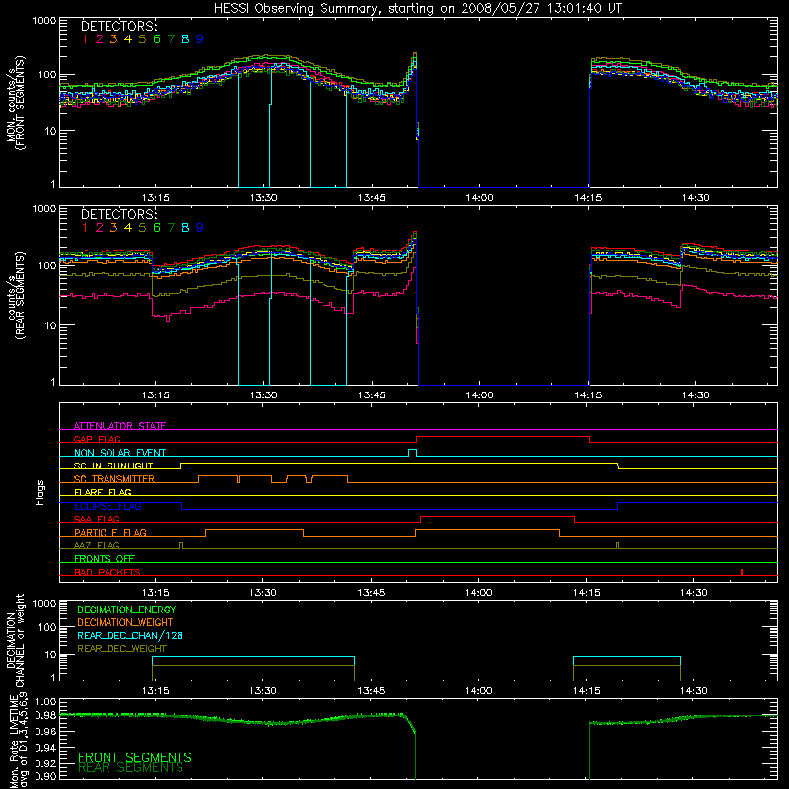789x789 pixels.
Task: Click the 'DECIMATION_WEIGHT' legend entry
Action: (125, 623)
